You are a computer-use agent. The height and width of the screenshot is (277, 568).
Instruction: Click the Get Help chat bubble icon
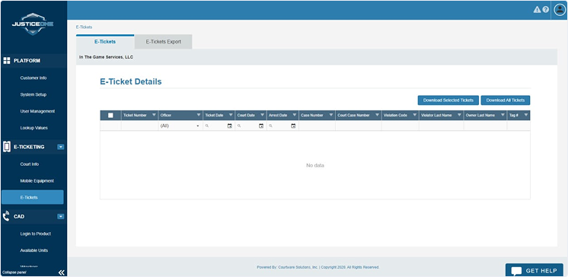(516, 271)
